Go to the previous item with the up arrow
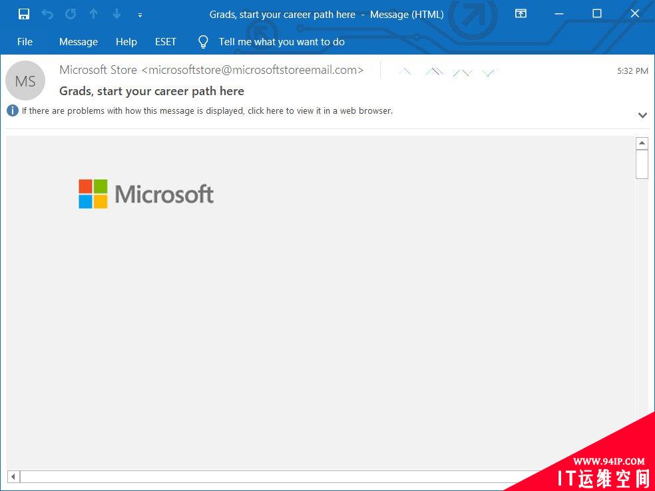This screenshot has width=655, height=491. [94, 14]
